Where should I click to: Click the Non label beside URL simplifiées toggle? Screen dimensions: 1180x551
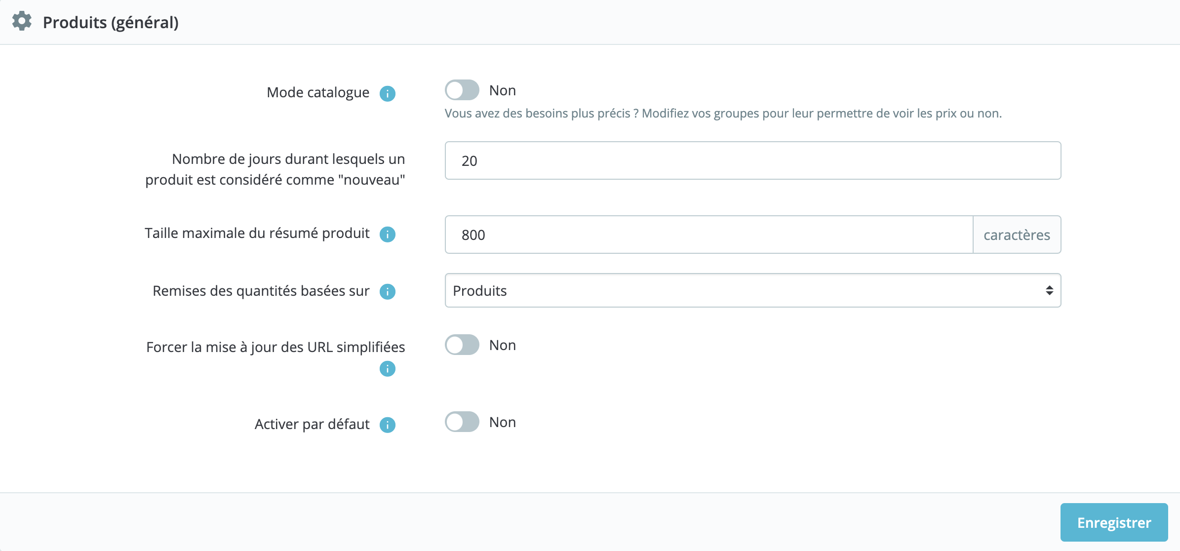(x=503, y=345)
